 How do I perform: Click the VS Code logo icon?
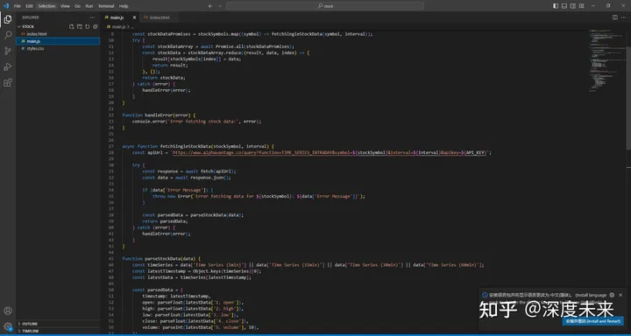tap(5, 6)
